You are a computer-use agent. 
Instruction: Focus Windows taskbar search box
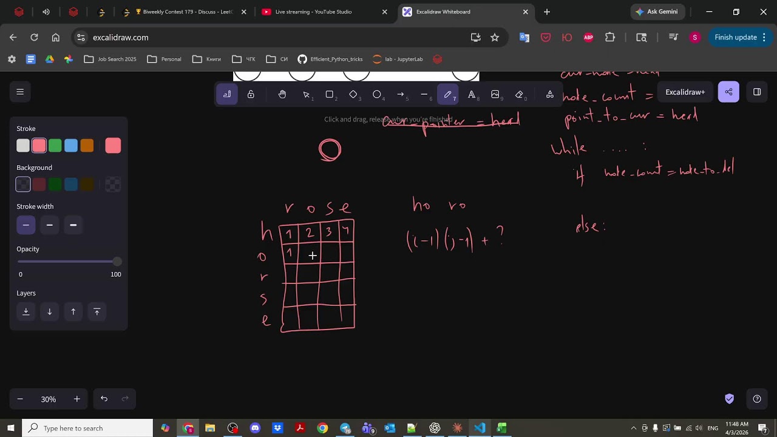click(x=88, y=428)
